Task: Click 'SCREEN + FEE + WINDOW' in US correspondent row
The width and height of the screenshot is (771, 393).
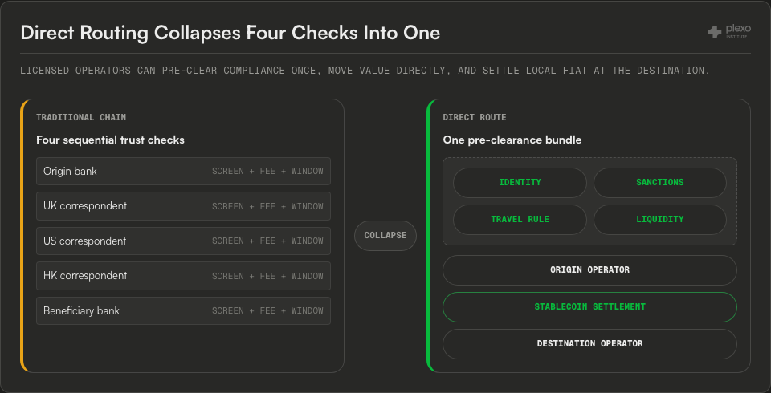Action: pyautogui.click(x=267, y=241)
